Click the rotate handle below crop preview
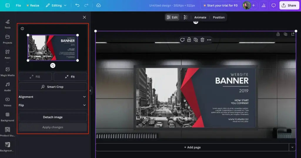The height and width of the screenshot is (158, 301). click(x=53, y=65)
